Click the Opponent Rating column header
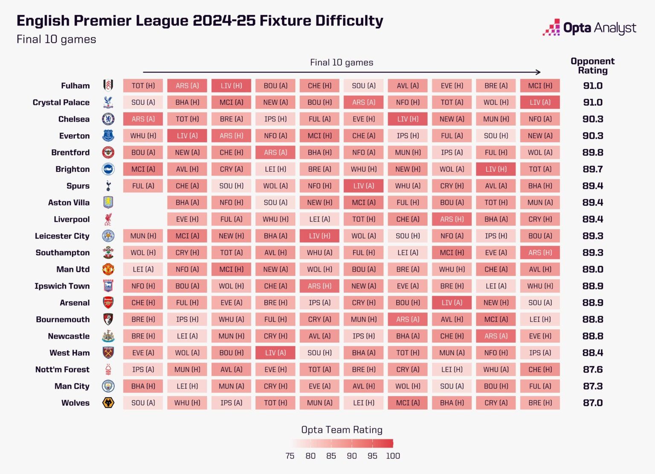Screen dimensions: 655x474 click(x=593, y=66)
